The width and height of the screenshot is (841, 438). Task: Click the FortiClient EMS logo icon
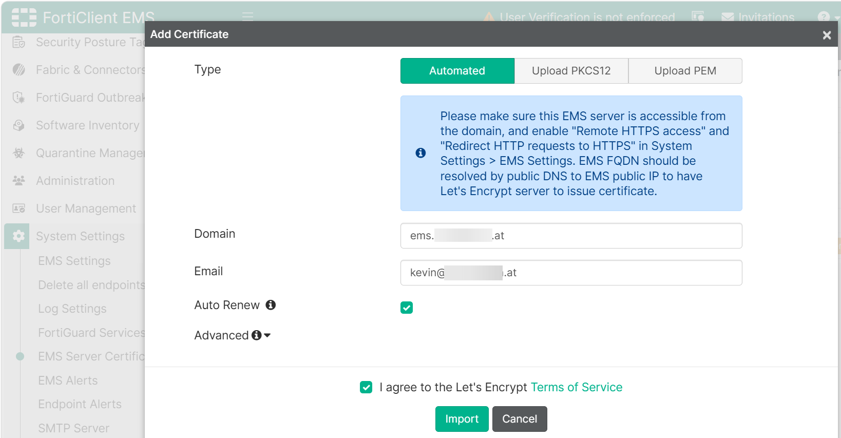click(x=24, y=17)
